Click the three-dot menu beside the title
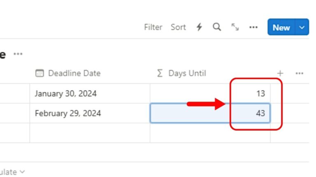The image size is (316, 177). [x=18, y=54]
